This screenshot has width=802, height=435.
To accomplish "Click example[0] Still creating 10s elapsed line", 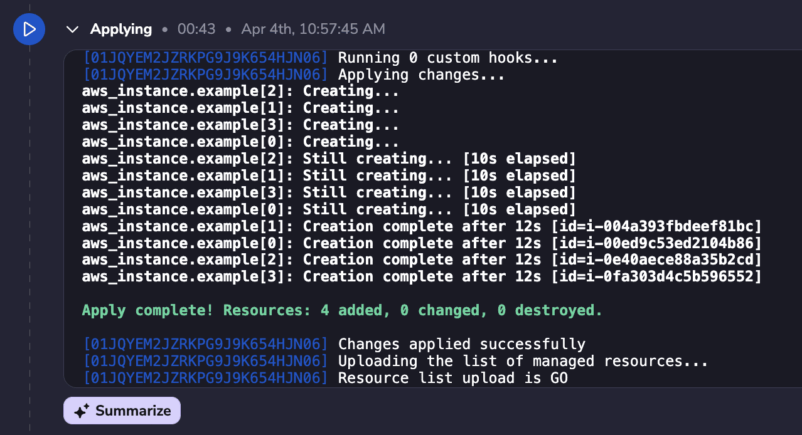I will (x=329, y=209).
